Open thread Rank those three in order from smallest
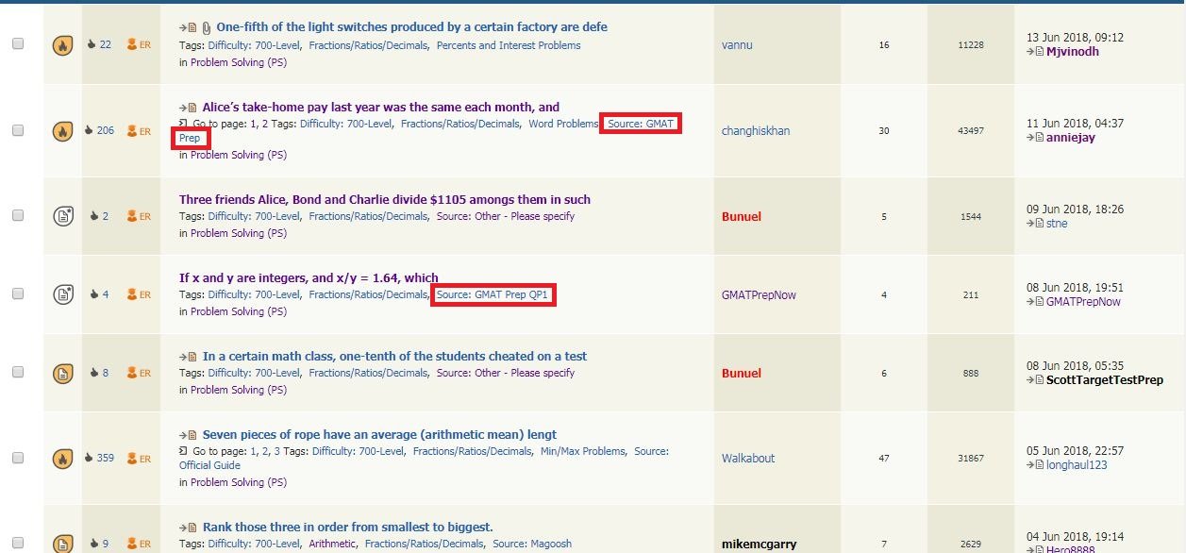This screenshot has height=553, width=1186. pyautogui.click(x=347, y=527)
